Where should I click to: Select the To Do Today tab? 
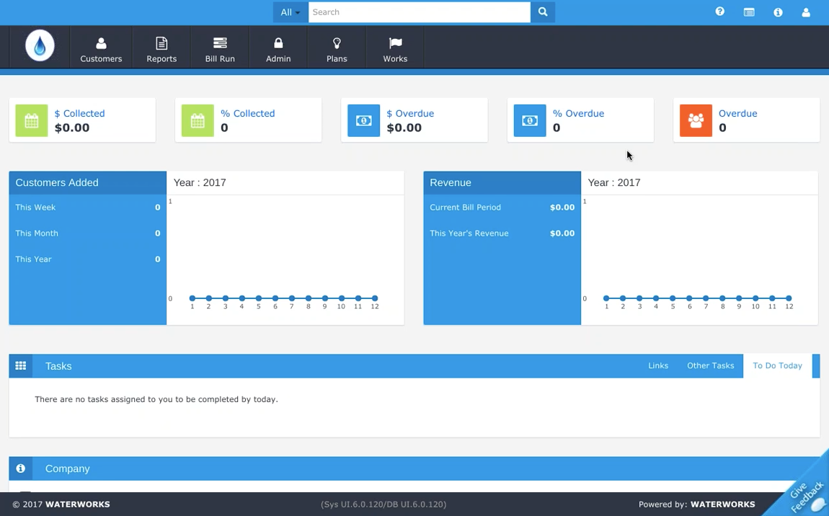point(777,365)
